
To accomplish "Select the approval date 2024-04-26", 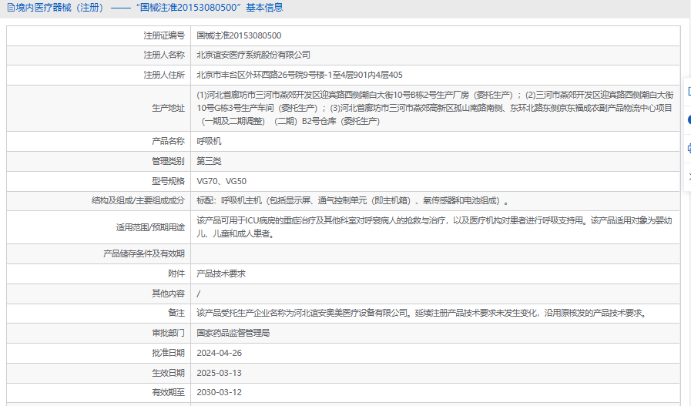I will pyautogui.click(x=219, y=353).
